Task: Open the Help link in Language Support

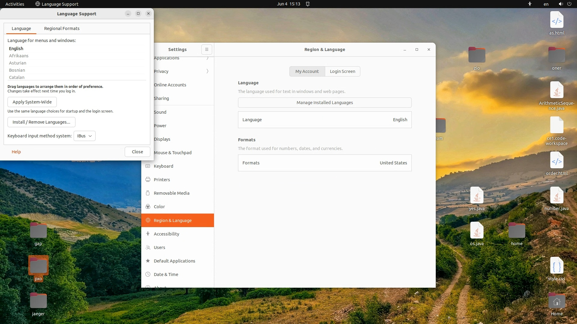Action: (16, 152)
